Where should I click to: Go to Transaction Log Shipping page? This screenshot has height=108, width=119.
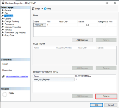15,33
